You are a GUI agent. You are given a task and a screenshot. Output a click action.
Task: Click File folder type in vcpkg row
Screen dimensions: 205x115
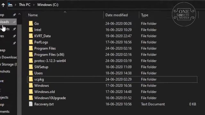(x=149, y=80)
